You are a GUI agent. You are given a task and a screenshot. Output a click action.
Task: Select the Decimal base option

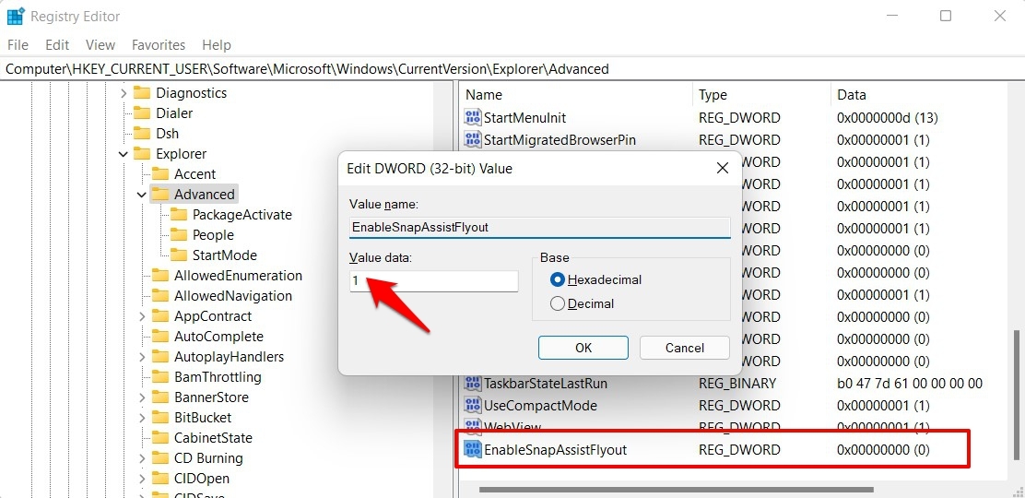[558, 303]
